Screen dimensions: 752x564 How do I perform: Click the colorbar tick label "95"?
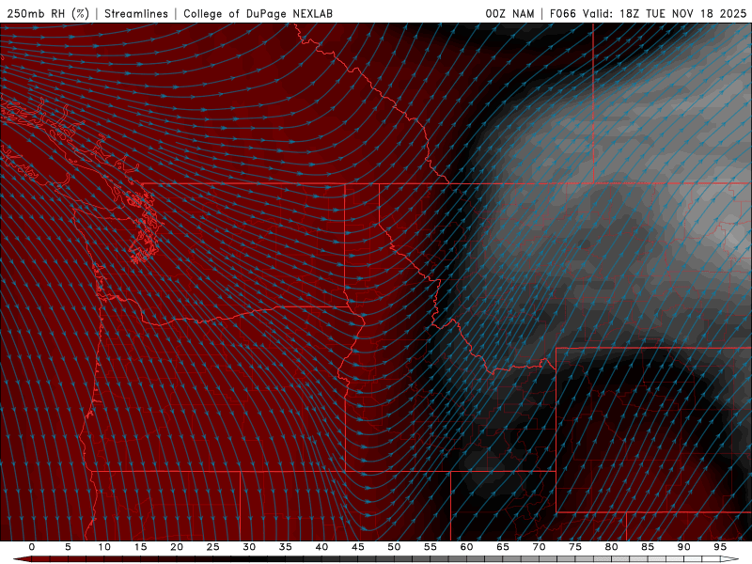tap(720, 547)
